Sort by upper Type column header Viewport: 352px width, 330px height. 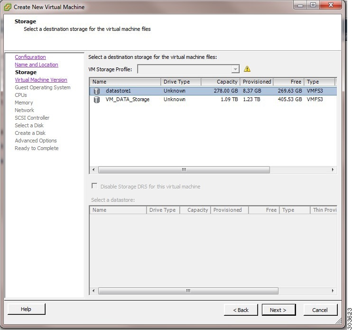point(319,82)
